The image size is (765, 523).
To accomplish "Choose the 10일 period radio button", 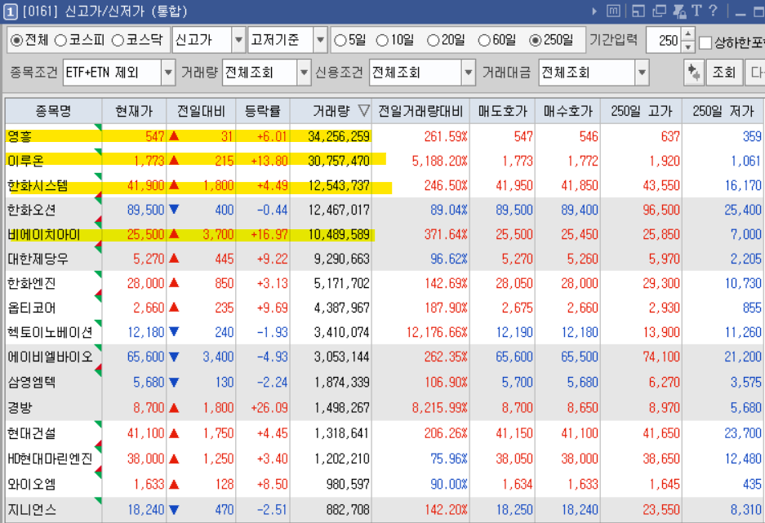I will tap(382, 41).
